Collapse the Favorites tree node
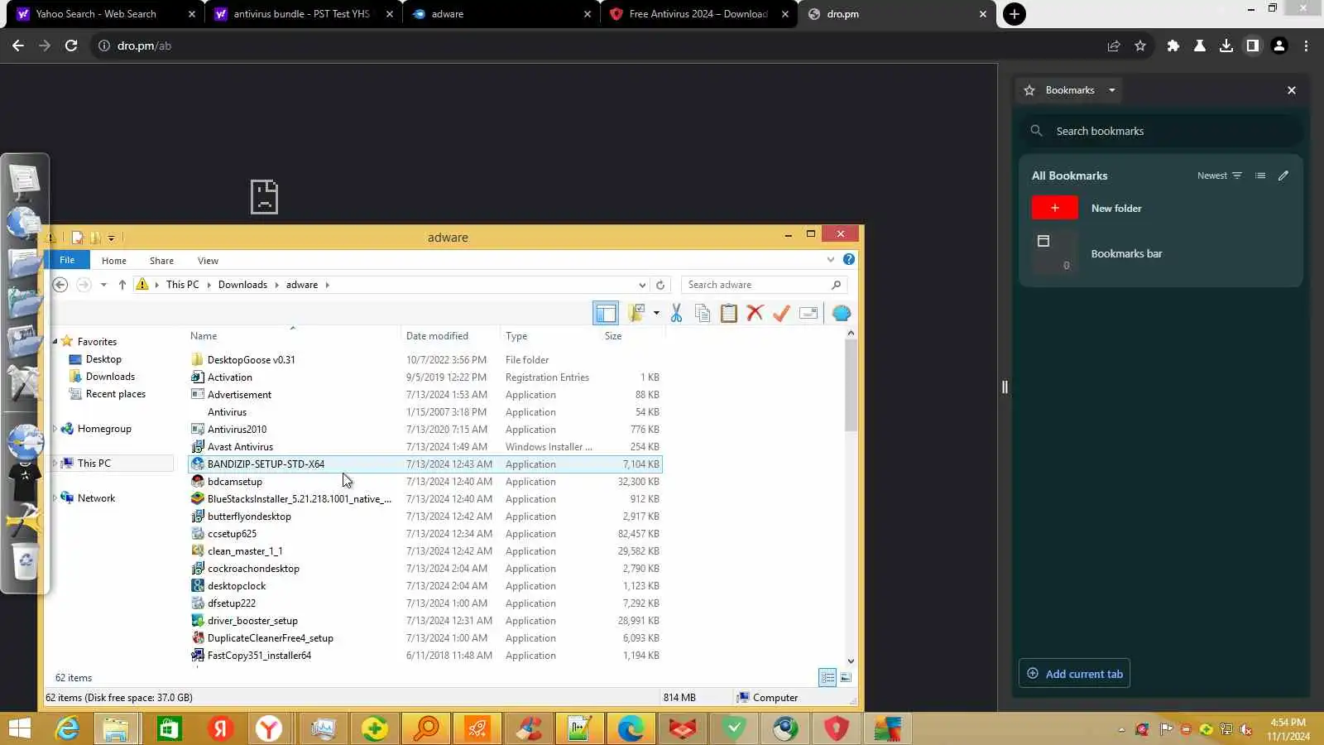The width and height of the screenshot is (1324, 745). point(55,342)
